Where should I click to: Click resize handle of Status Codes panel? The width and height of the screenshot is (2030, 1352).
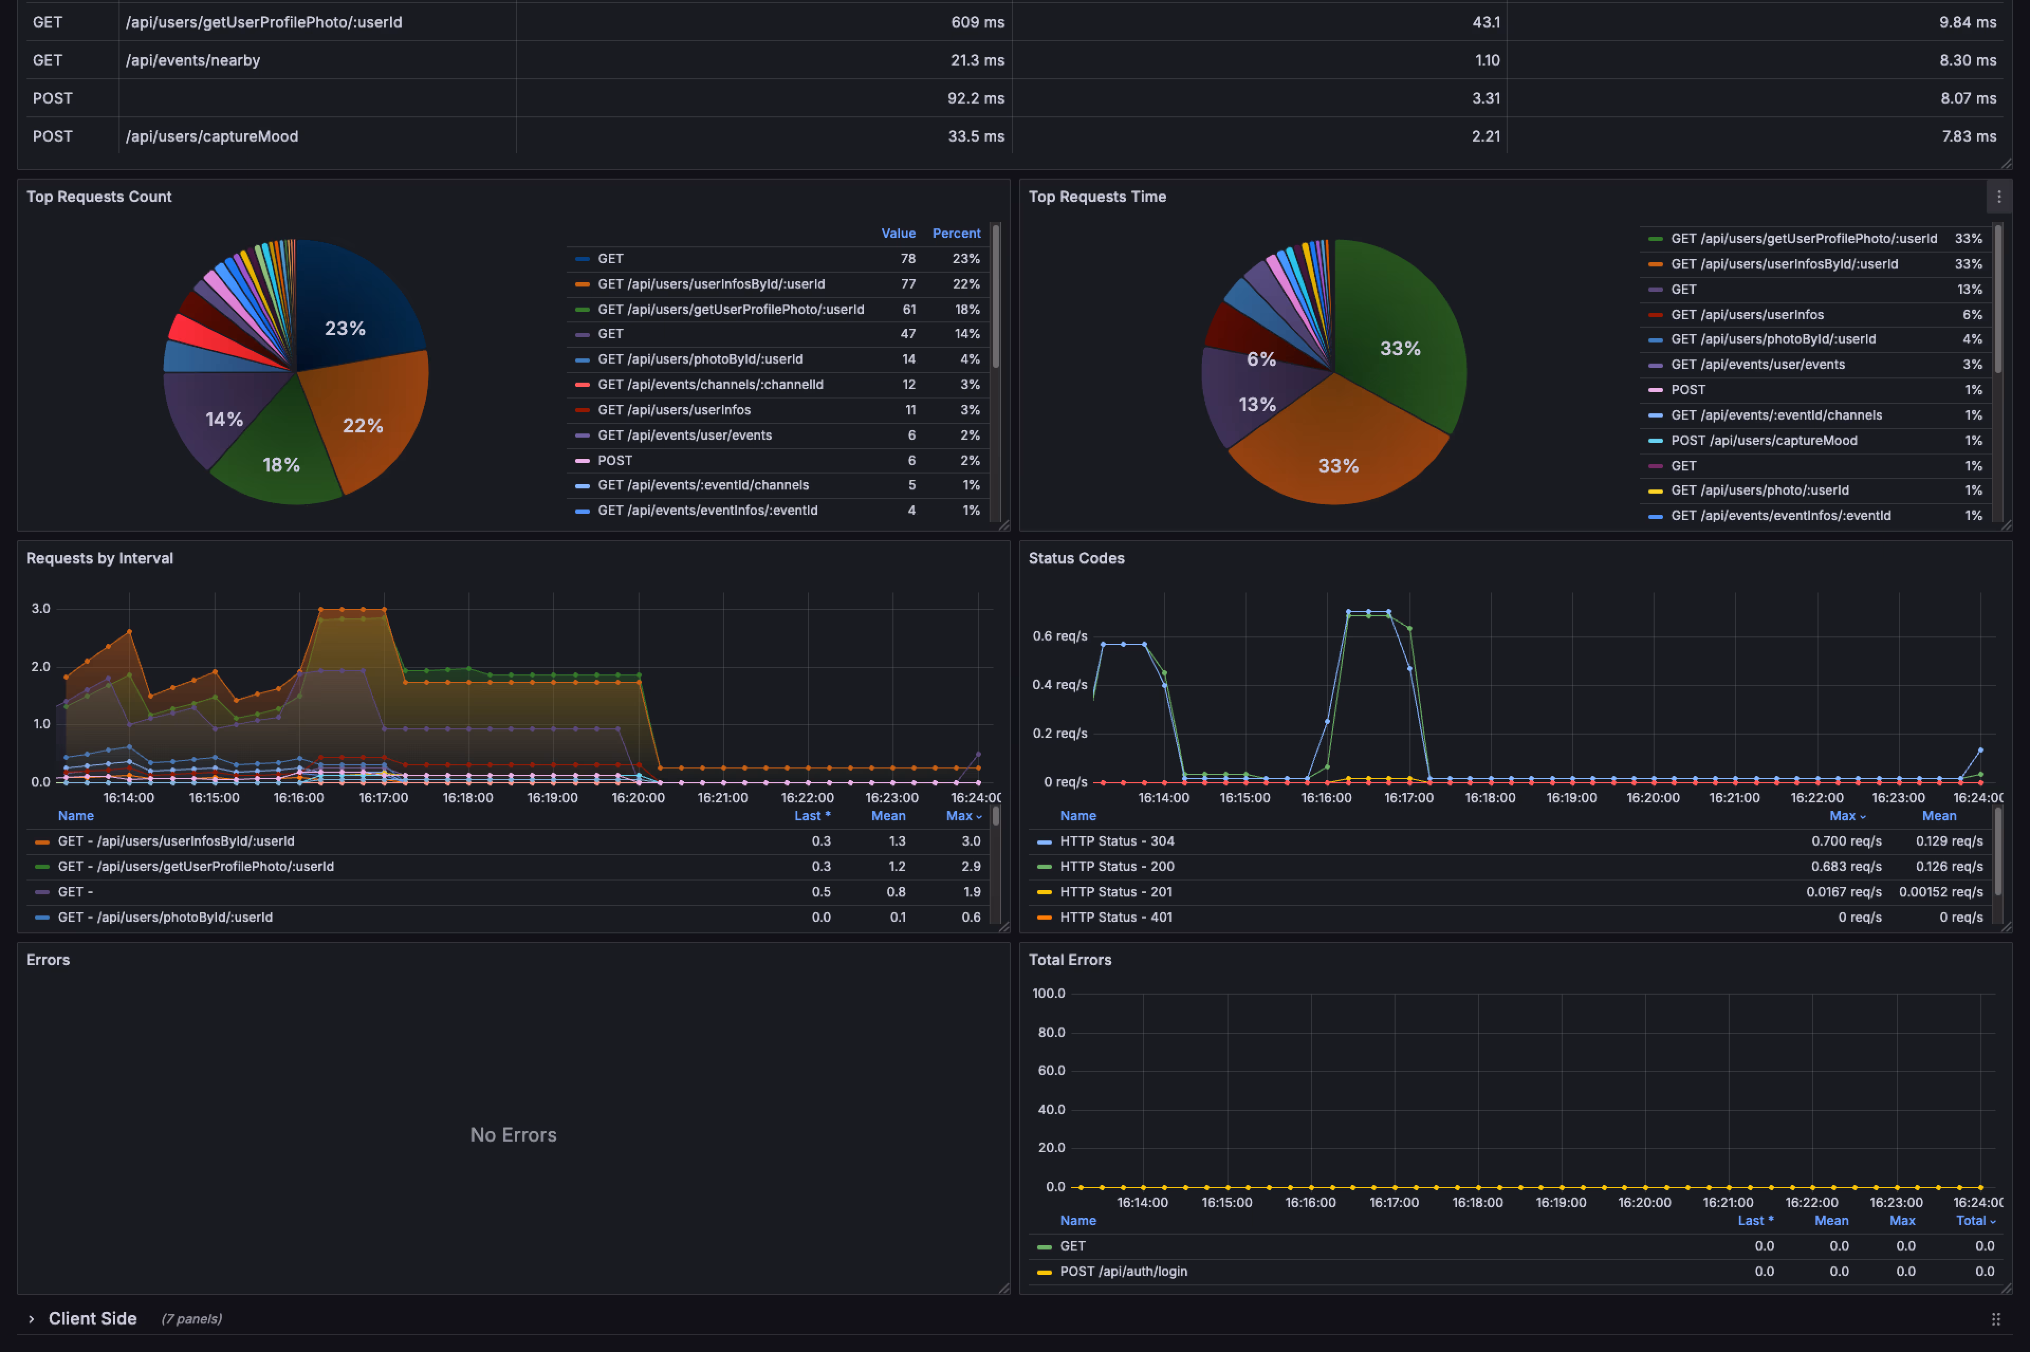pos(2006,927)
